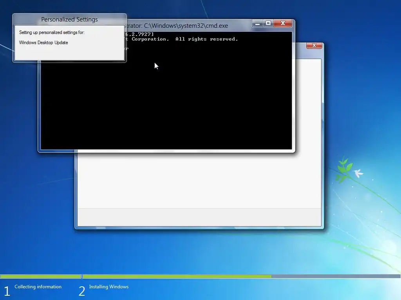Image resolution: width=401 pixels, height=300 pixels.
Task: Click the 'Installing Windows' step label
Action: [x=109, y=287]
